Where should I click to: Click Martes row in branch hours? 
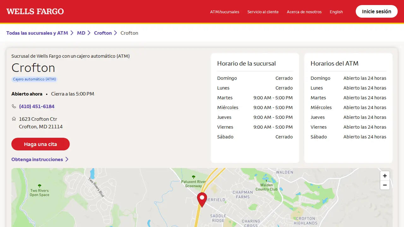pyautogui.click(x=255, y=98)
